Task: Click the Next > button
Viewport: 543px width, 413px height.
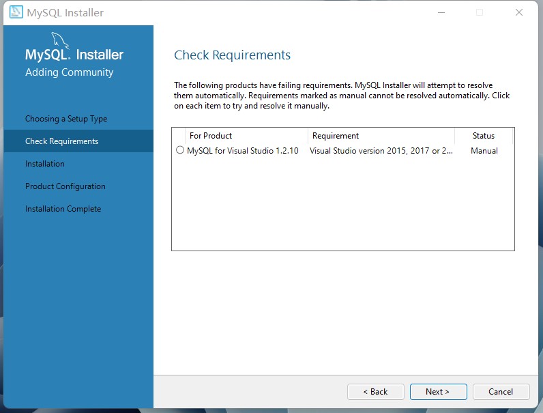Action: (x=438, y=392)
